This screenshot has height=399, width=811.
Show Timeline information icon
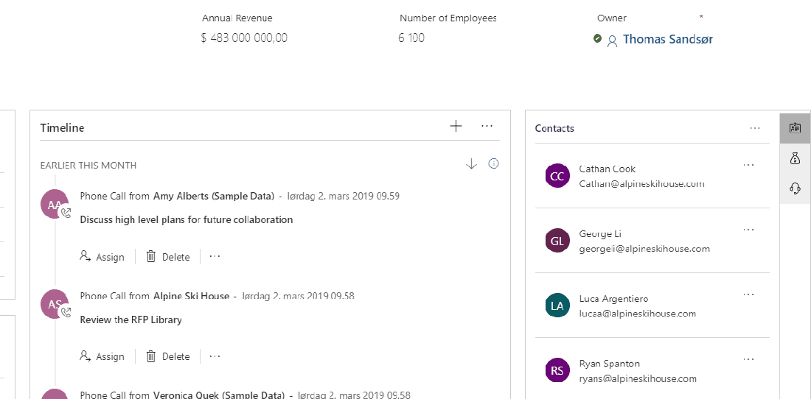494,164
